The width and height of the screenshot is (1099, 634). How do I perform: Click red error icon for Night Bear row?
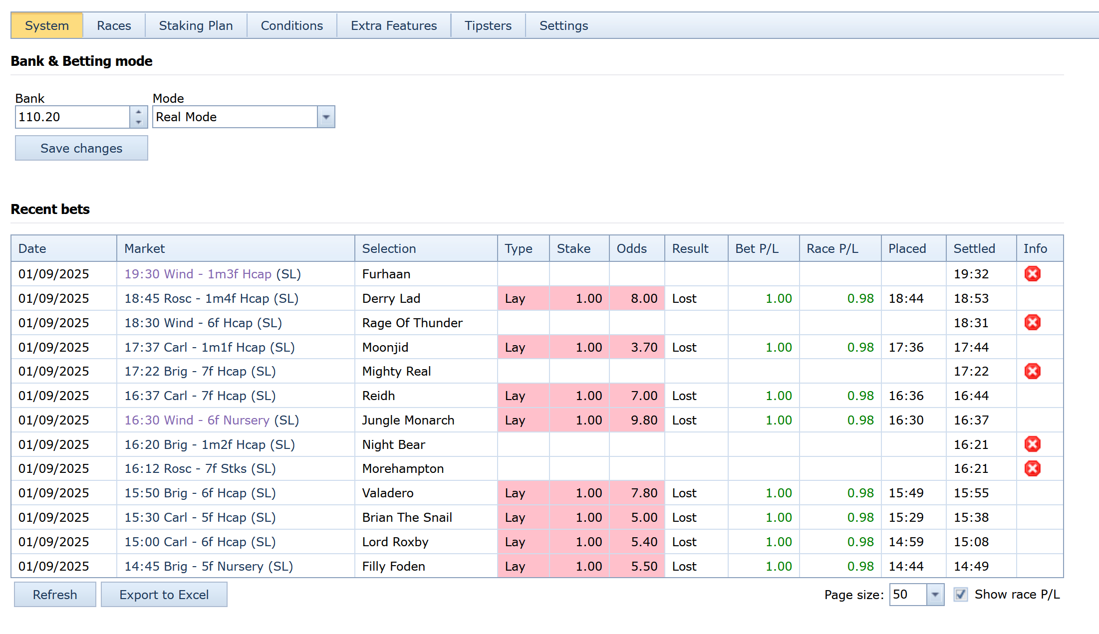(x=1032, y=444)
